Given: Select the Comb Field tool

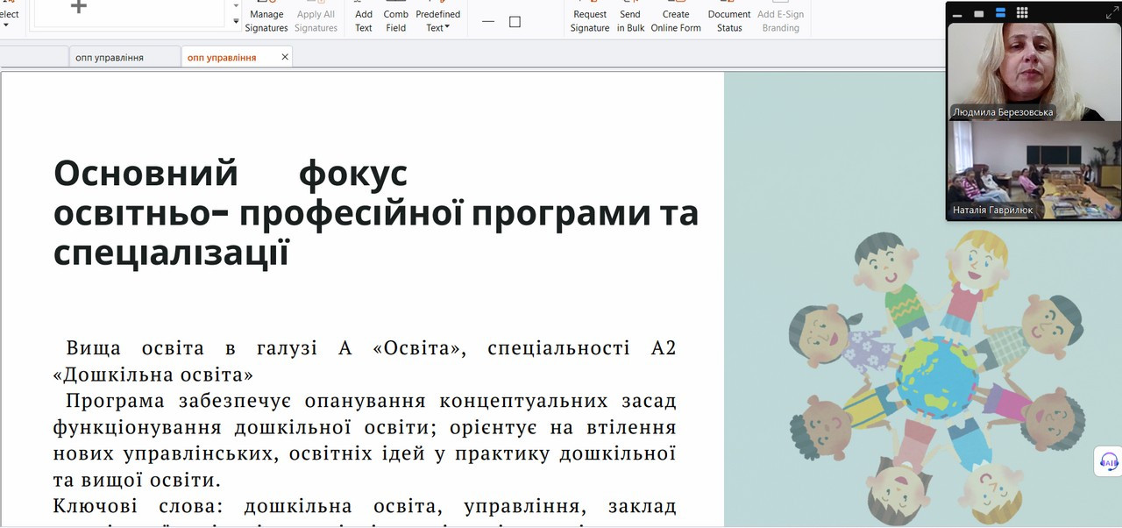Looking at the screenshot, I should pos(396,20).
